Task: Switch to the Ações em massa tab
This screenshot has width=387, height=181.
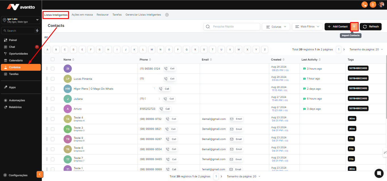Action: pyautogui.click(x=82, y=15)
